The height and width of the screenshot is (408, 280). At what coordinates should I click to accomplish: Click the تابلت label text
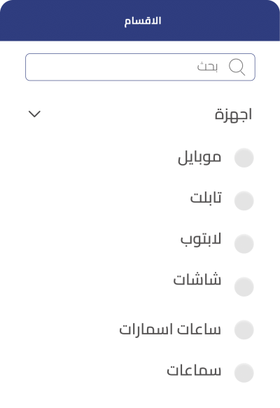pos(206,197)
